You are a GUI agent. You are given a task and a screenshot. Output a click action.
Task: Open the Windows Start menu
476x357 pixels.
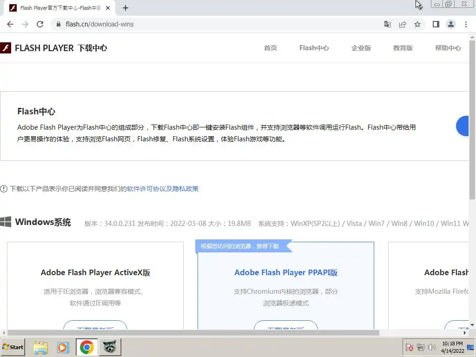point(13,347)
